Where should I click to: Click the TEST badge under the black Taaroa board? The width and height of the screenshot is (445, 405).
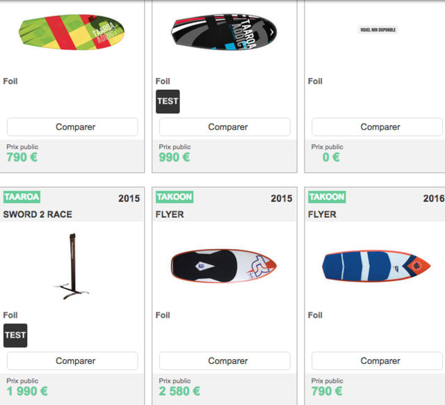coord(168,102)
